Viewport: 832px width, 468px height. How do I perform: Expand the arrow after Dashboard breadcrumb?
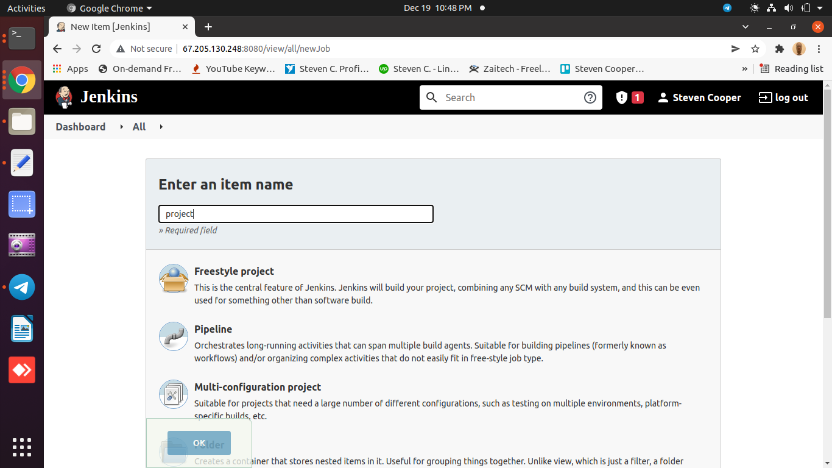121,127
